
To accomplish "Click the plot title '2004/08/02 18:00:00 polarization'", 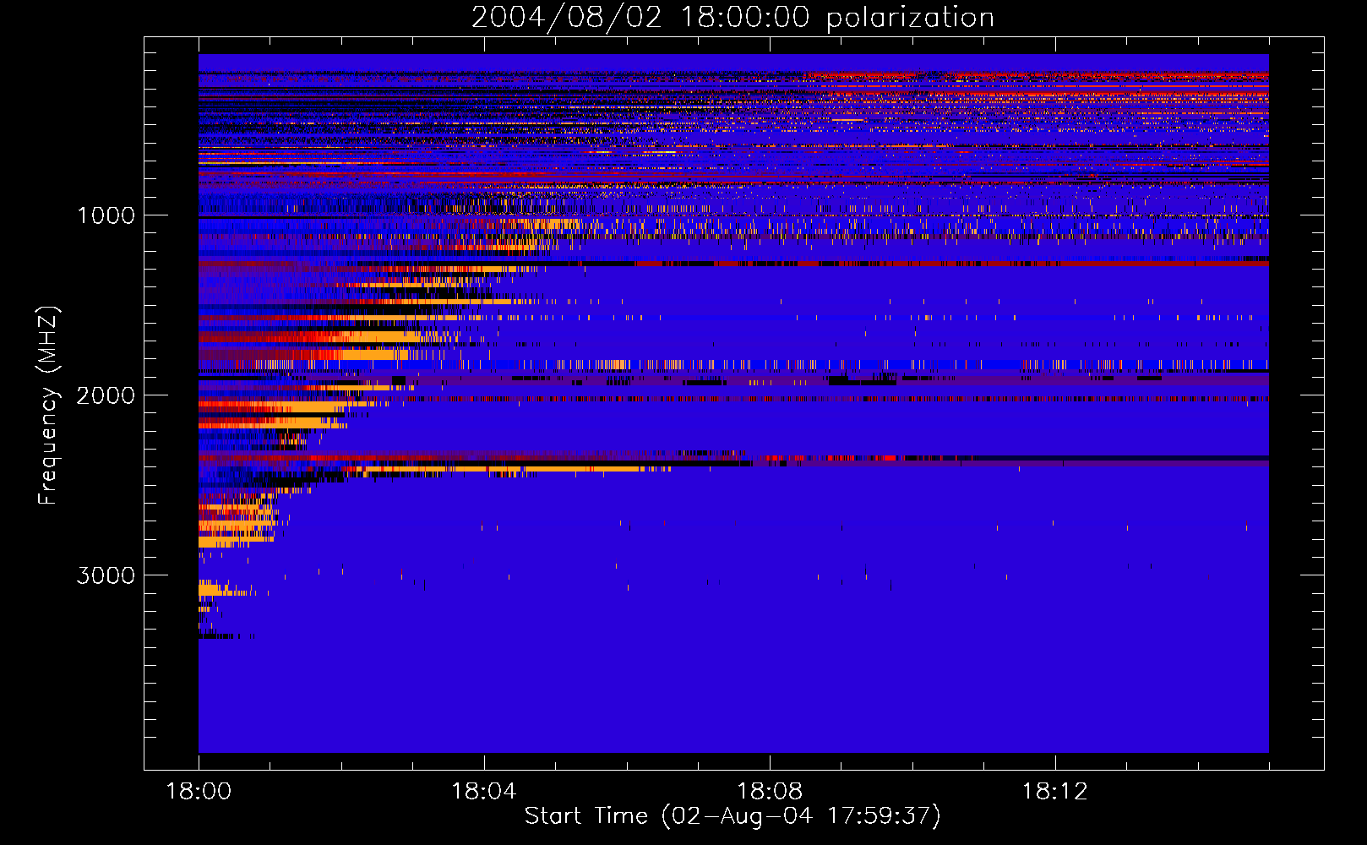I will pyautogui.click(x=733, y=17).
